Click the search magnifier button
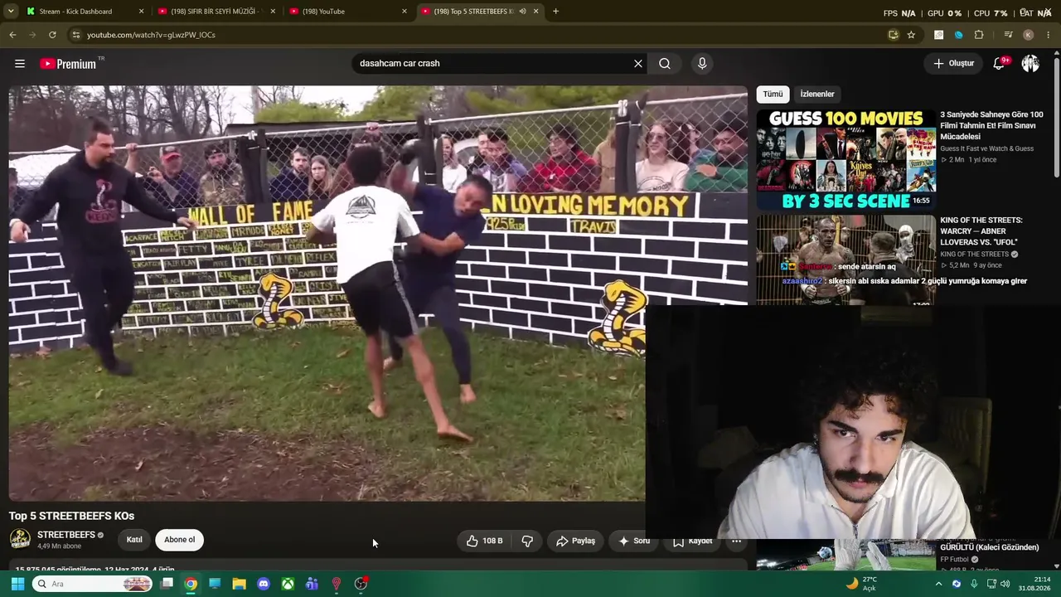The image size is (1061, 597). click(x=665, y=63)
